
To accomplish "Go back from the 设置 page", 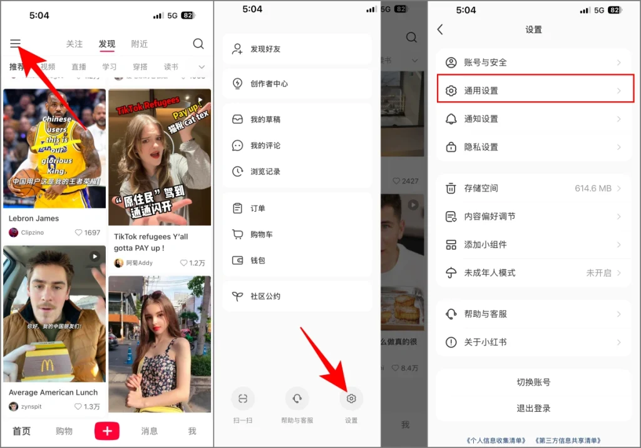I will [x=440, y=29].
